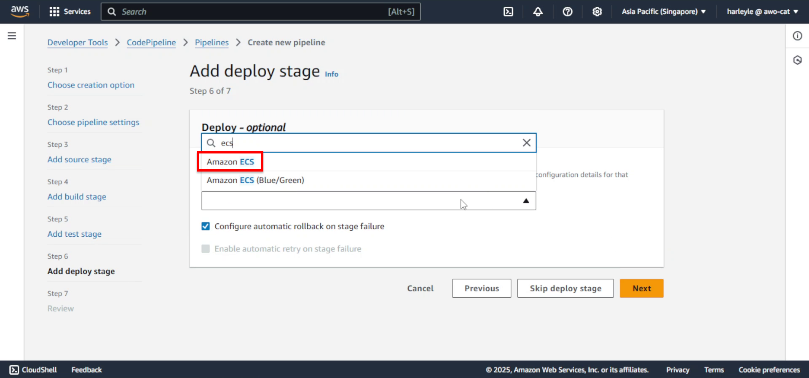
Task: Open the Privacy footer link
Action: pyautogui.click(x=678, y=370)
